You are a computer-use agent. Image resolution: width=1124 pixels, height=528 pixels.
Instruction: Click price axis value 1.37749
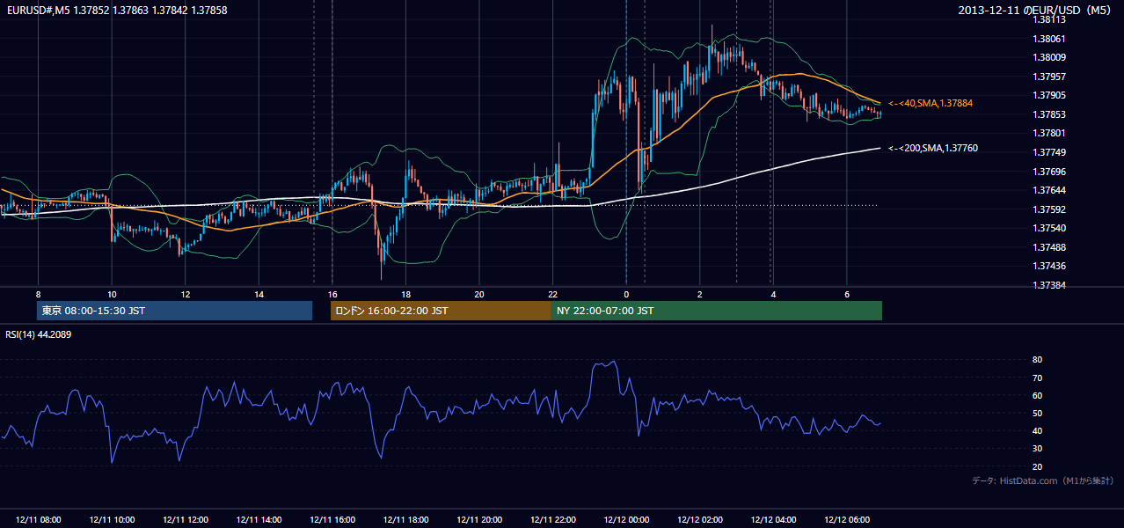(x=1049, y=152)
